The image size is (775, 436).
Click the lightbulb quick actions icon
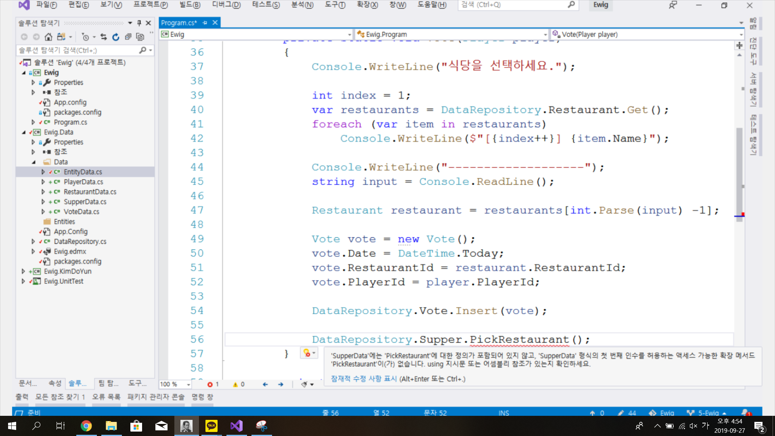click(x=307, y=353)
